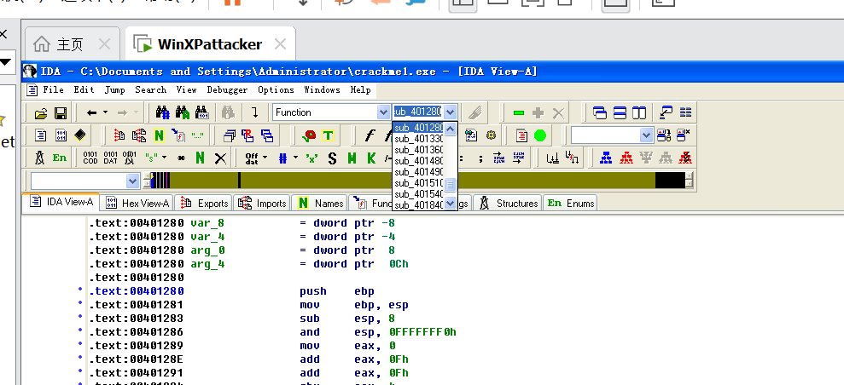Click binoculars search with blue hash
Viewport: 844px width, 385px height.
tap(162, 112)
